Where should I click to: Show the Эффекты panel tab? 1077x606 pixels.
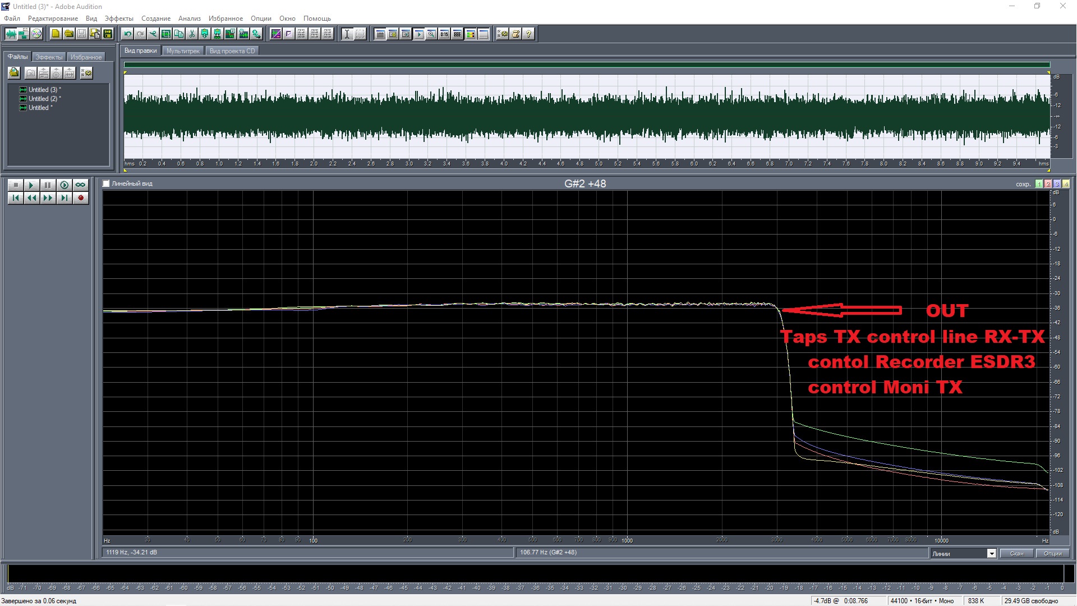[x=49, y=56]
